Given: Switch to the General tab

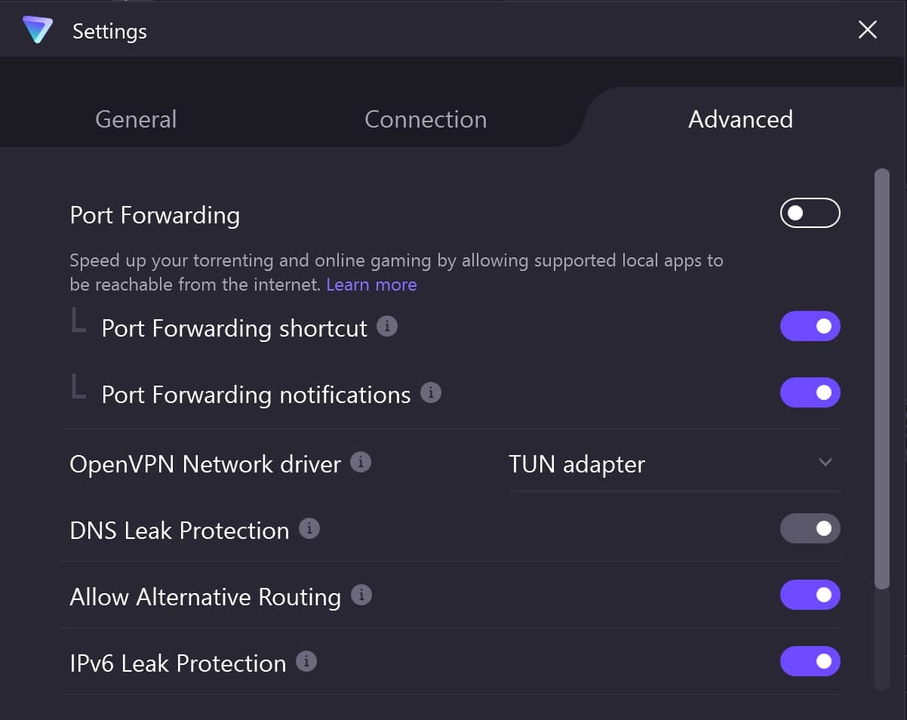Looking at the screenshot, I should [x=136, y=119].
